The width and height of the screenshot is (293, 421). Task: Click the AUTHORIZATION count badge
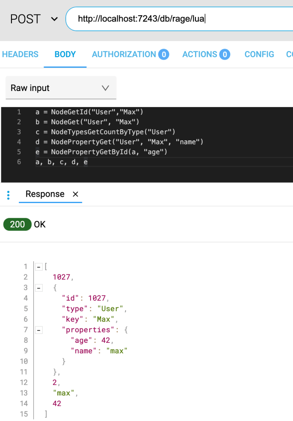tap(164, 54)
